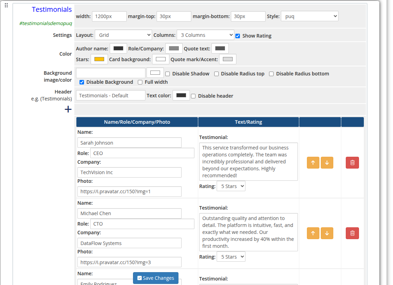Uncheck Disable Background
Screen dimensions: 393x285
[x=82, y=82]
